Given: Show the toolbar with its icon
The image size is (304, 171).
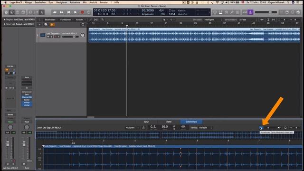Looking at the screenshot, I should point(23,12).
